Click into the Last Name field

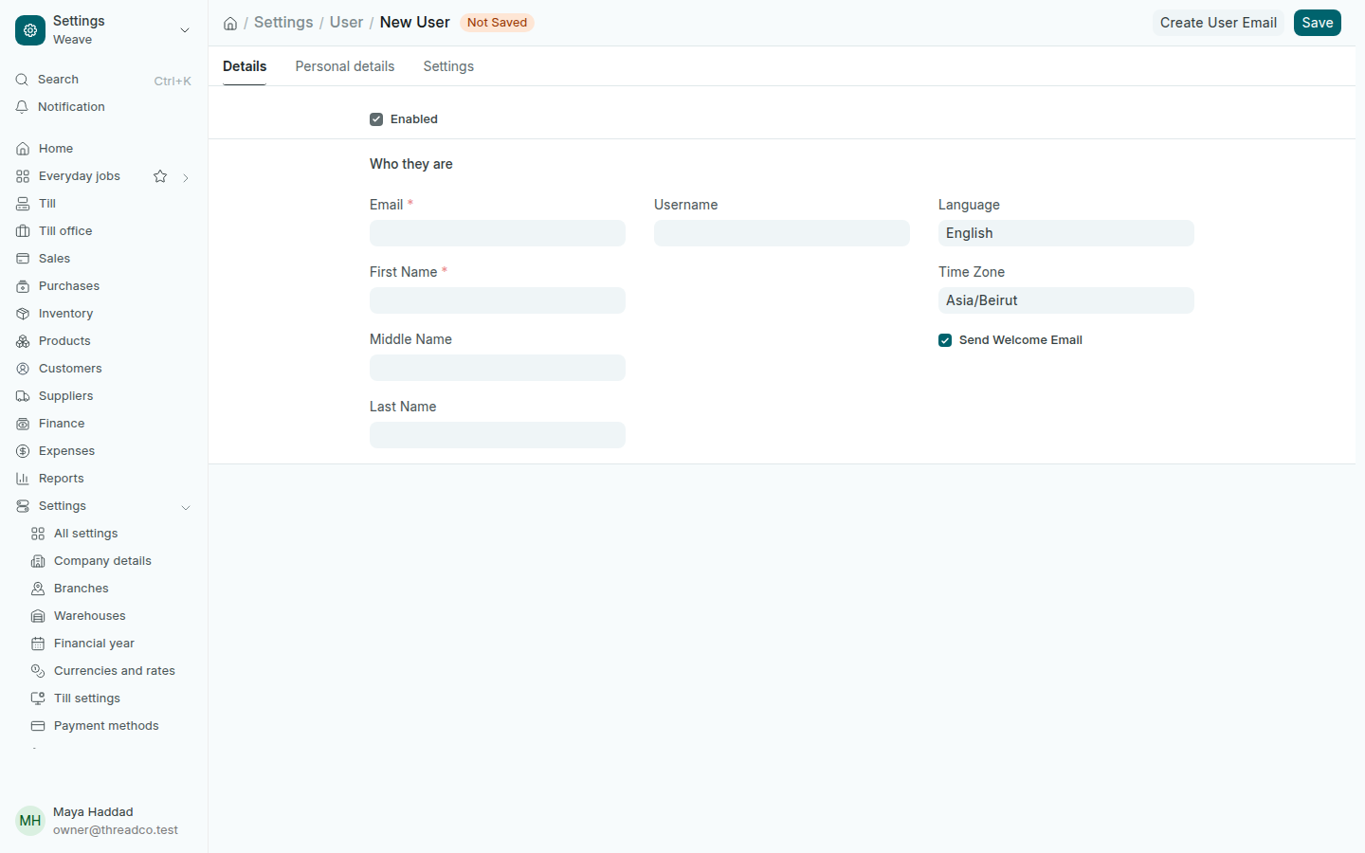(498, 435)
